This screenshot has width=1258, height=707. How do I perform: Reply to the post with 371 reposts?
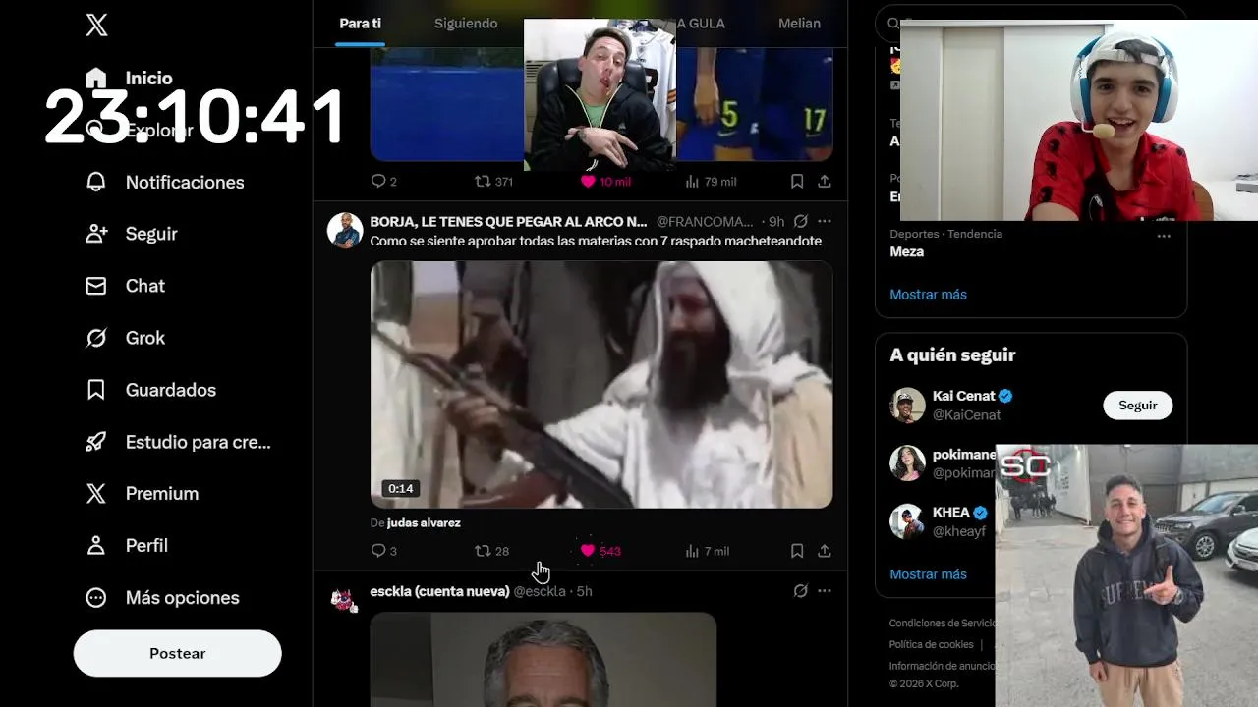click(x=383, y=182)
